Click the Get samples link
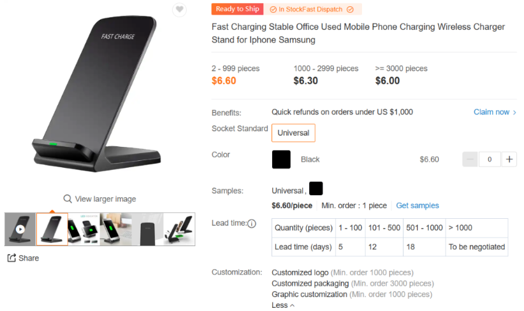 (x=418, y=205)
